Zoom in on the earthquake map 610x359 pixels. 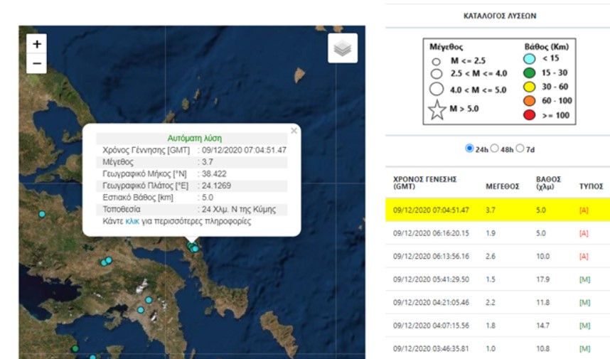coord(37,44)
